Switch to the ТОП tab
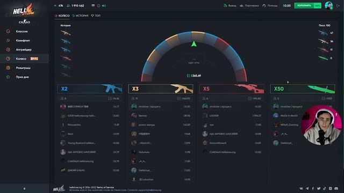 pyautogui.click(x=96, y=16)
